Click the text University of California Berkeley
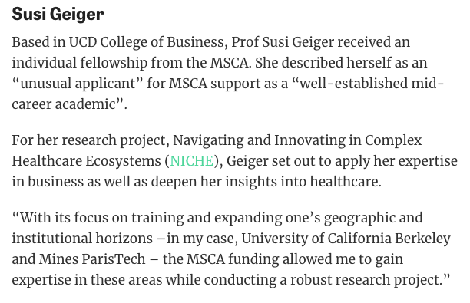The image size is (470, 303). point(346,239)
